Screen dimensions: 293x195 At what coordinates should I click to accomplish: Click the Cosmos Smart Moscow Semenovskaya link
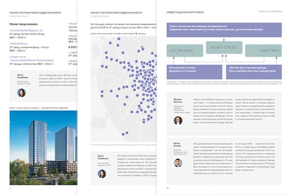pos(32,60)
